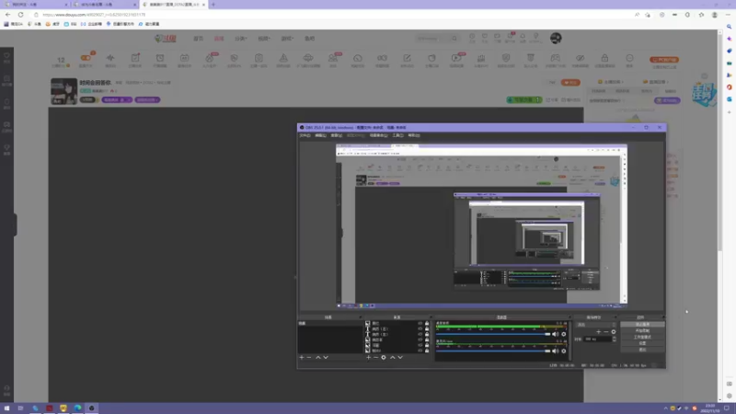Expand the 分类 dropdown in Douyu nav
Image resolution: width=736 pixels, height=414 pixels.
pyautogui.click(x=241, y=39)
